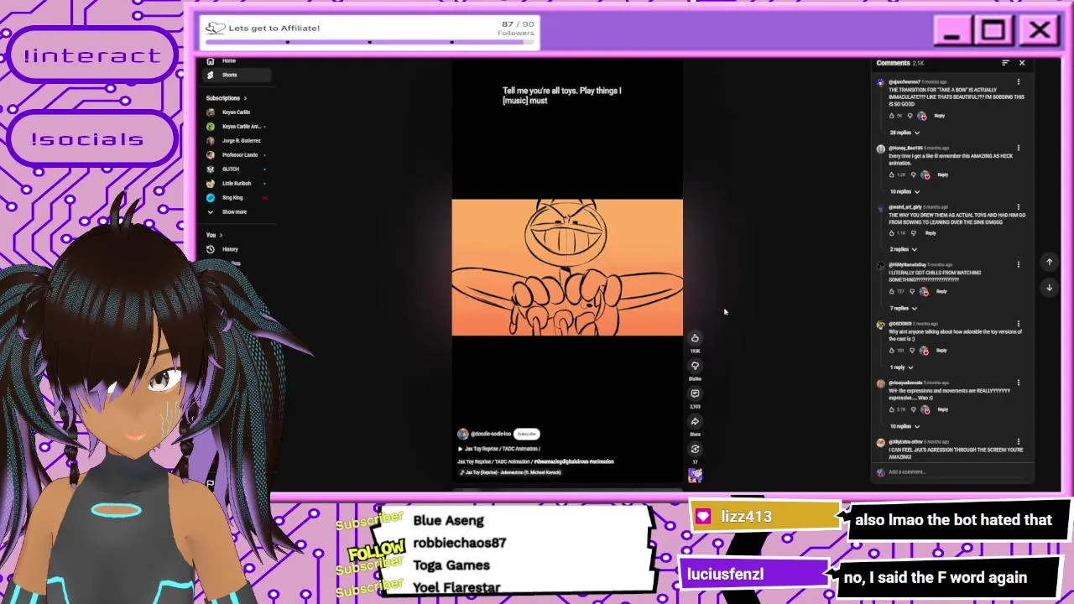This screenshot has height=604, width=1074.
Task: Open options menu for @Honey_Bee135 comment
Action: [x=1019, y=148]
